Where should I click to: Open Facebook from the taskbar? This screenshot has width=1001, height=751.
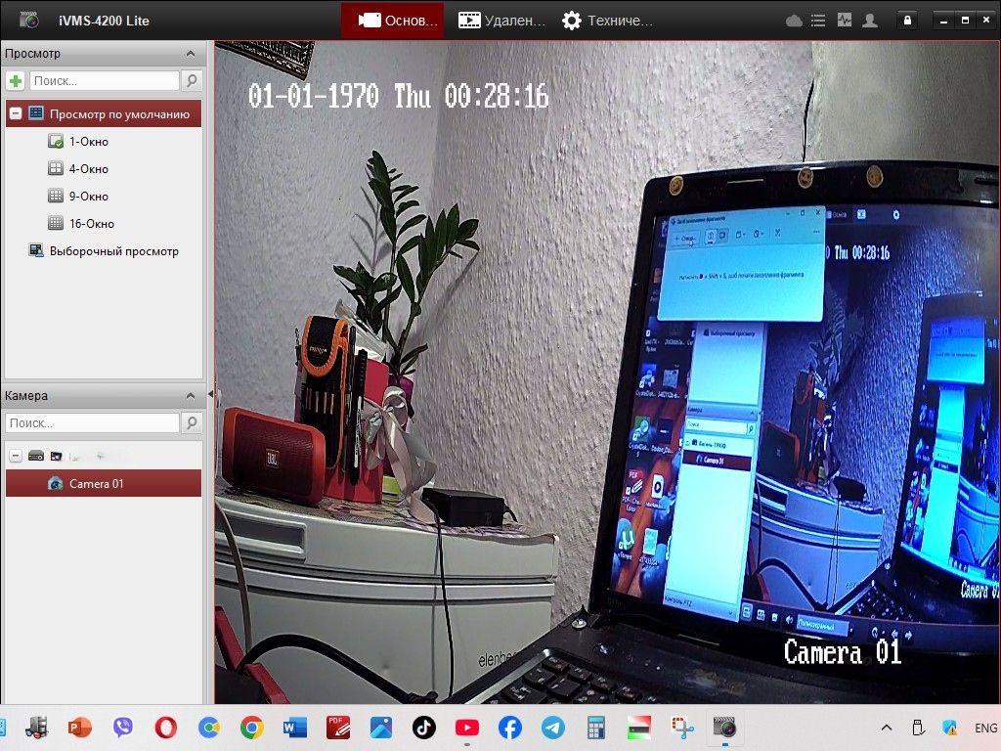[x=510, y=728]
